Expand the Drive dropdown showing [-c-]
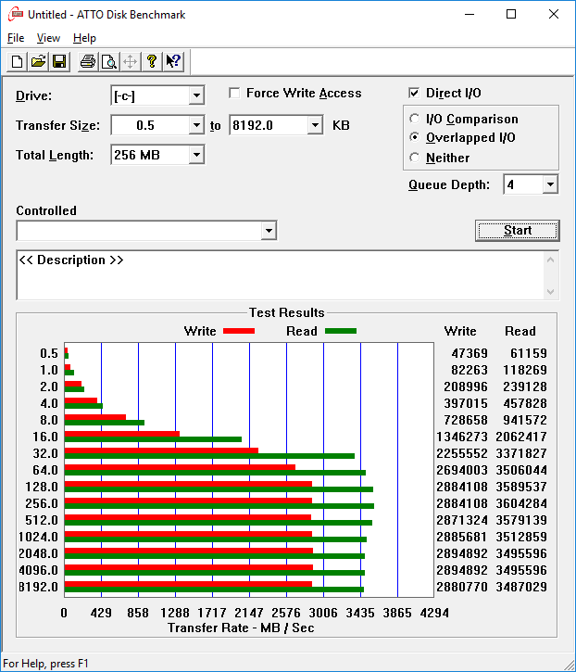 [x=196, y=95]
